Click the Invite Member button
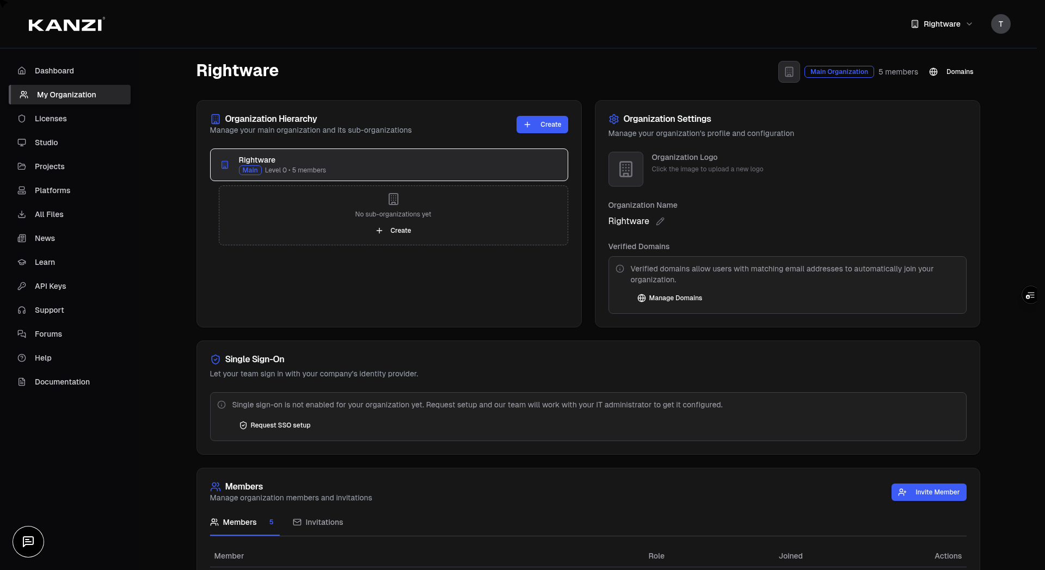Viewport: 1045px width, 570px height. (x=929, y=492)
